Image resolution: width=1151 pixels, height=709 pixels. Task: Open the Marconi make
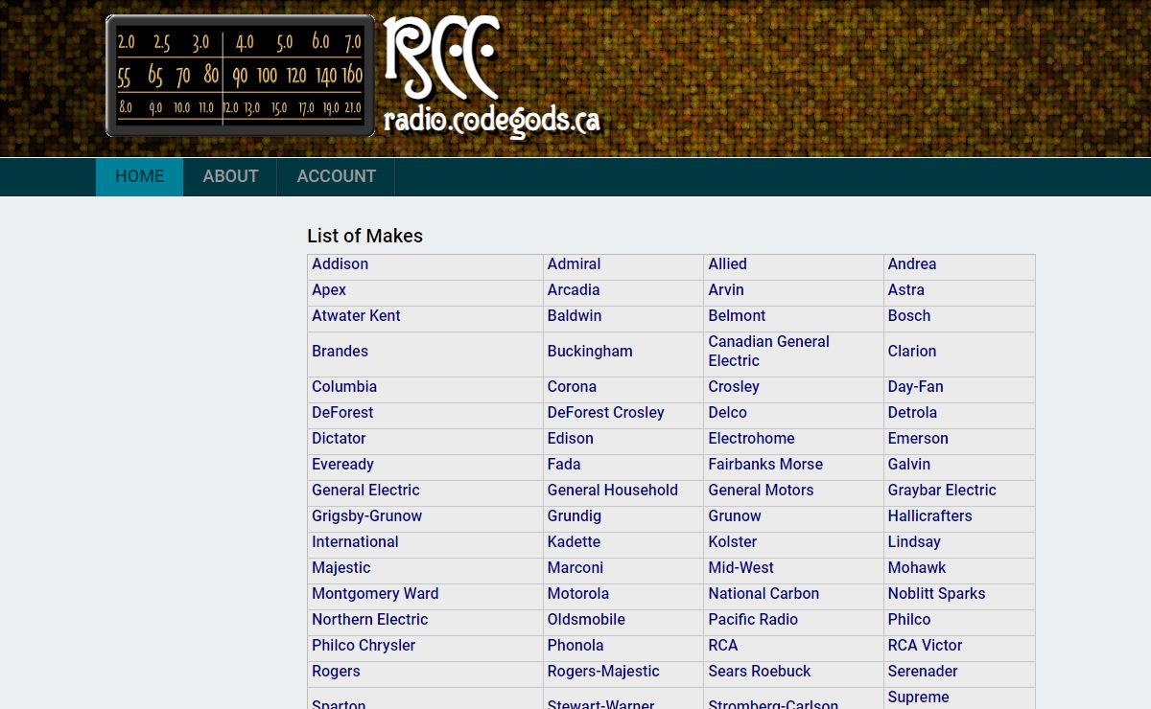[575, 568]
